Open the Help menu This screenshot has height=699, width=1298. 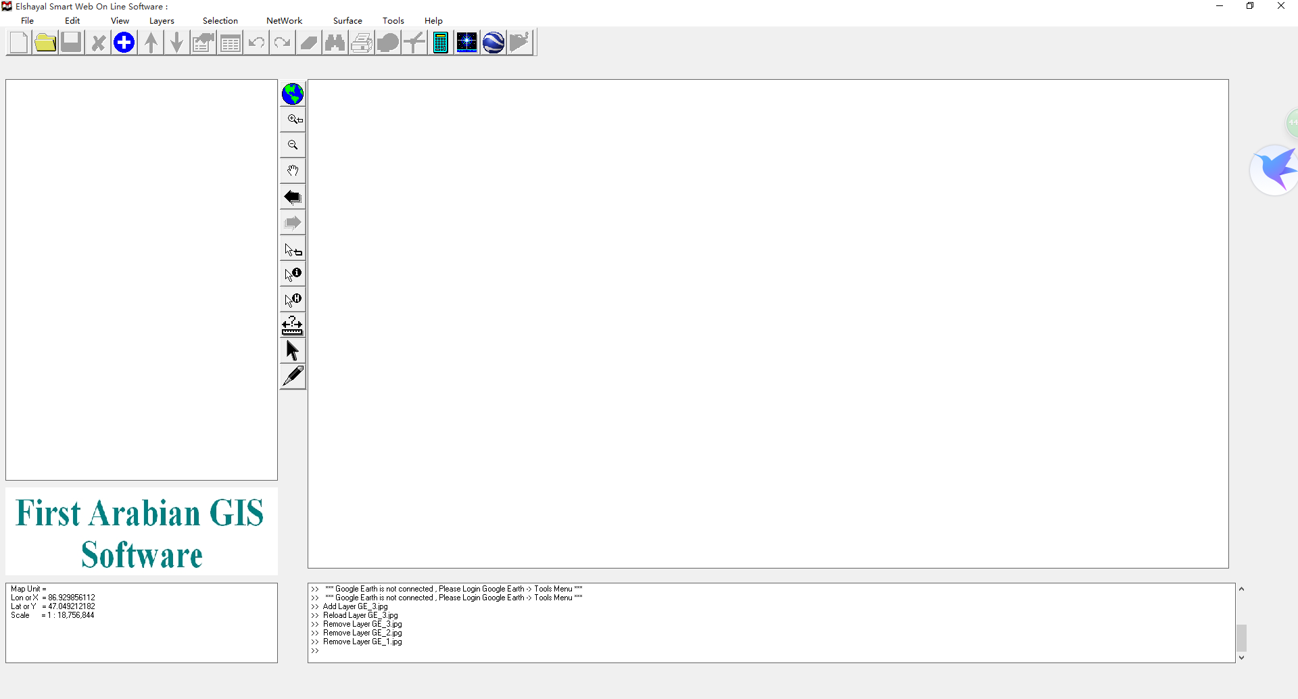[x=433, y=21]
